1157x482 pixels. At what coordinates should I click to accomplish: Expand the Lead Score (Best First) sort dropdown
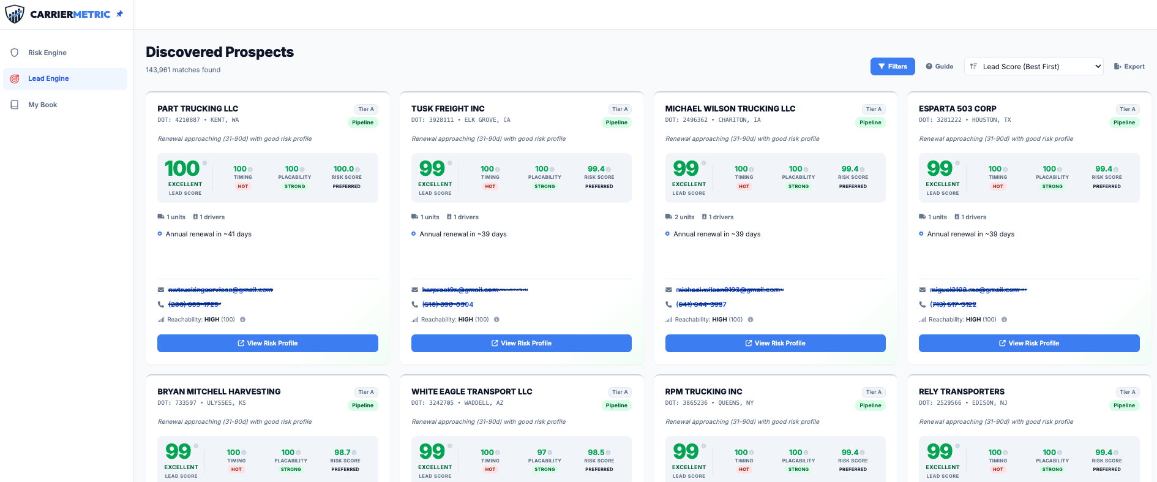1034,66
